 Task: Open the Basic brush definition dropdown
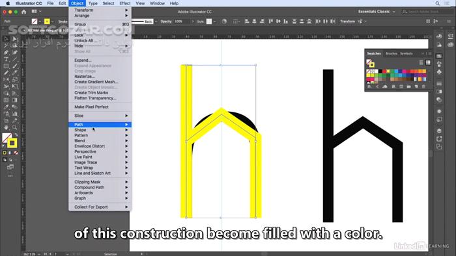[156, 21]
